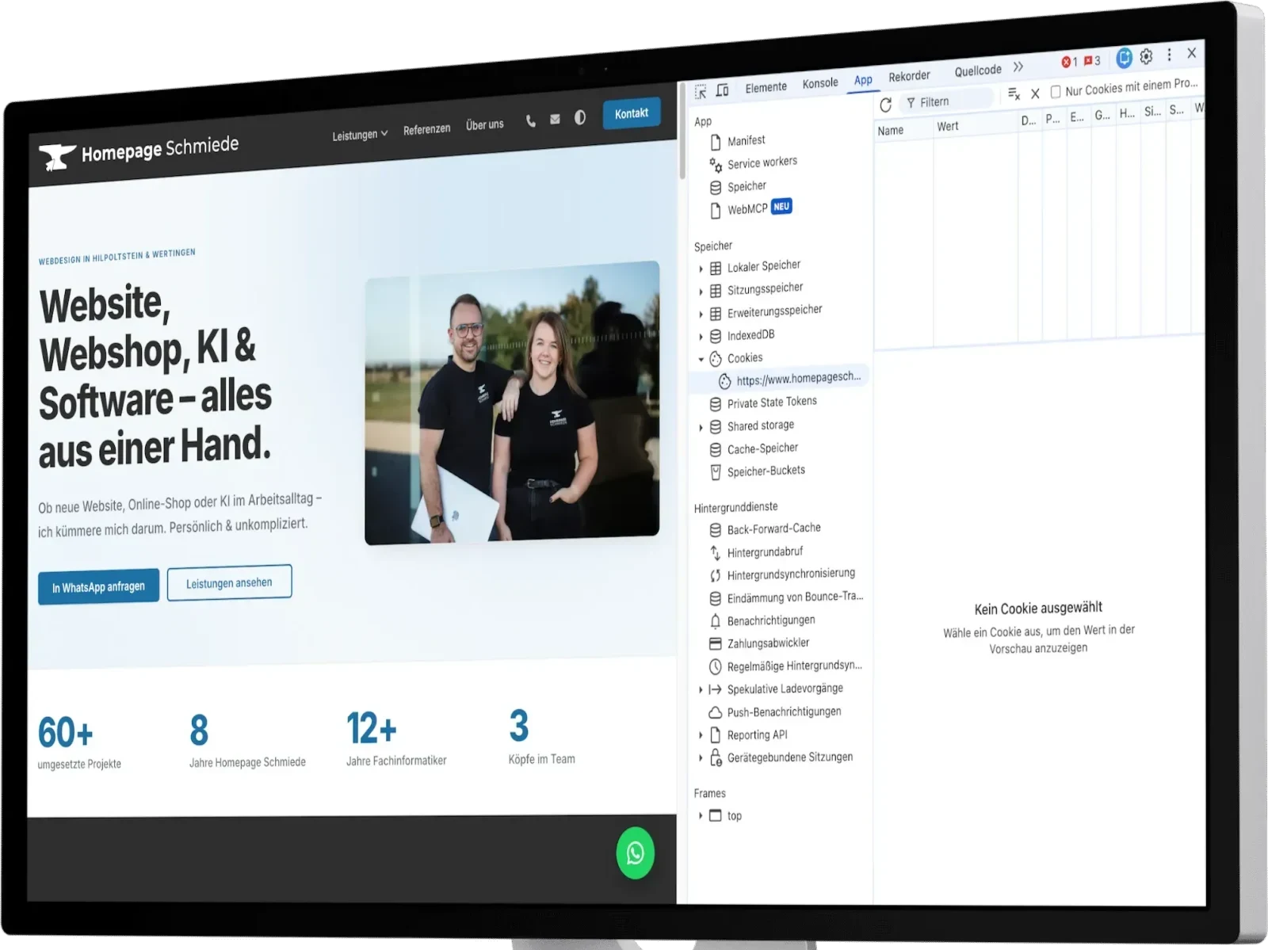Switch to the Elemente tab
This screenshot has height=950, width=1268.
point(766,87)
